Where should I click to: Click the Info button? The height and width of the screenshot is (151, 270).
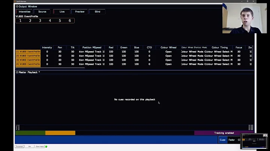click(30, 147)
